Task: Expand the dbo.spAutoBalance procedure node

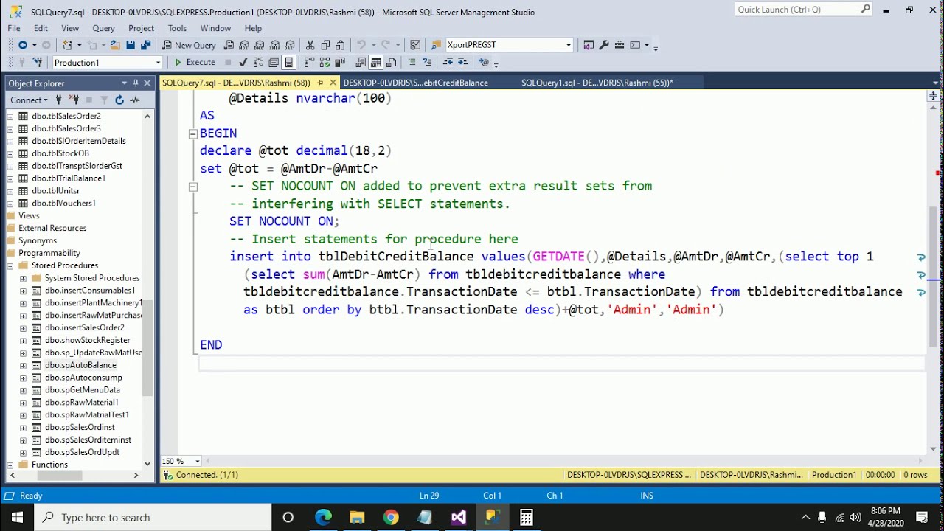Action: [23, 365]
